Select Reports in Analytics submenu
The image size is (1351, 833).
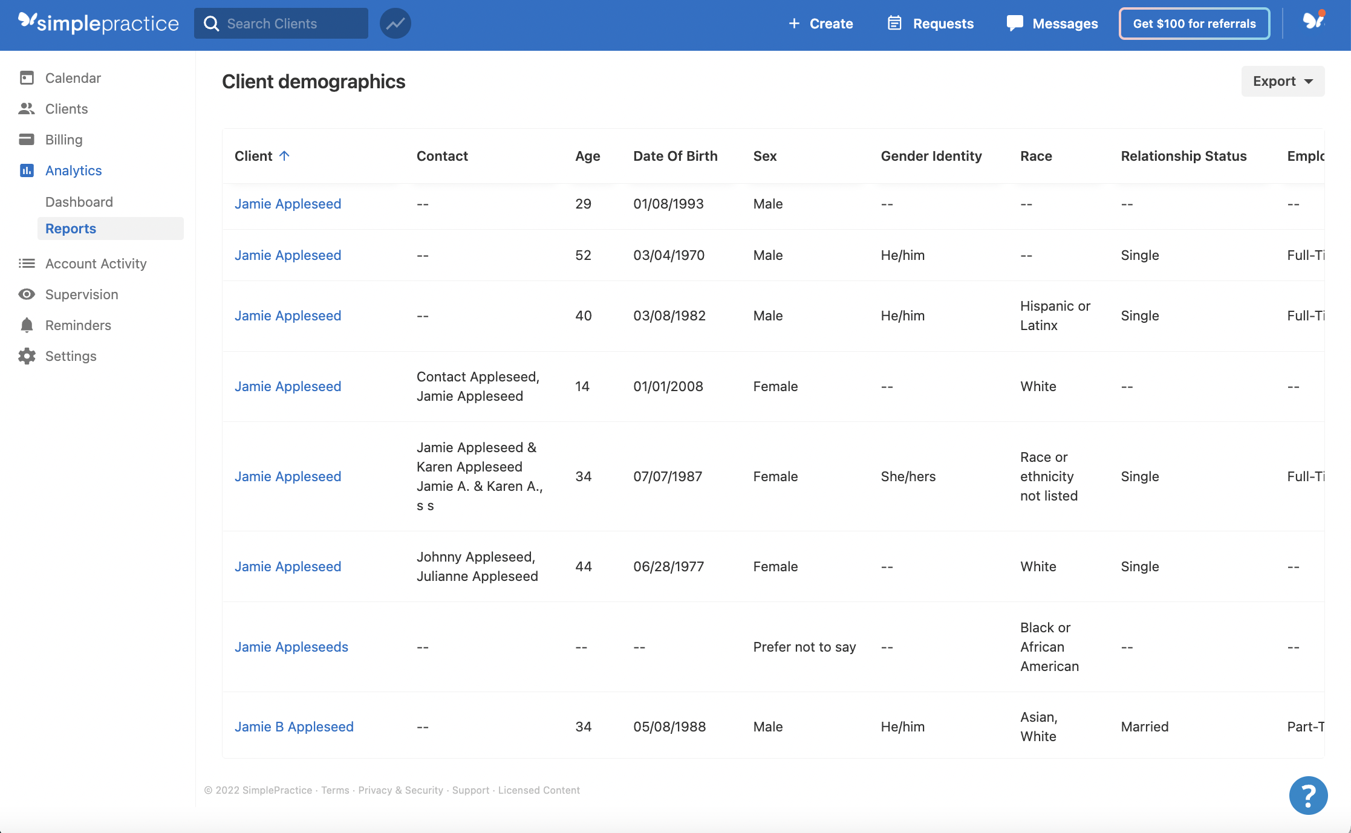click(x=71, y=229)
